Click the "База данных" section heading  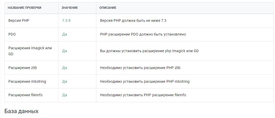click(21, 111)
